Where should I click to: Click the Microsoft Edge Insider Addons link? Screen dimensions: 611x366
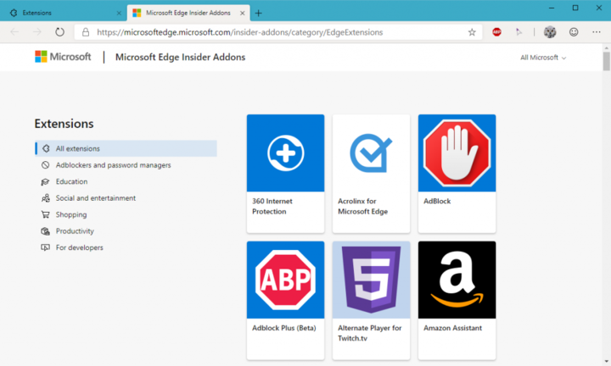(x=180, y=57)
